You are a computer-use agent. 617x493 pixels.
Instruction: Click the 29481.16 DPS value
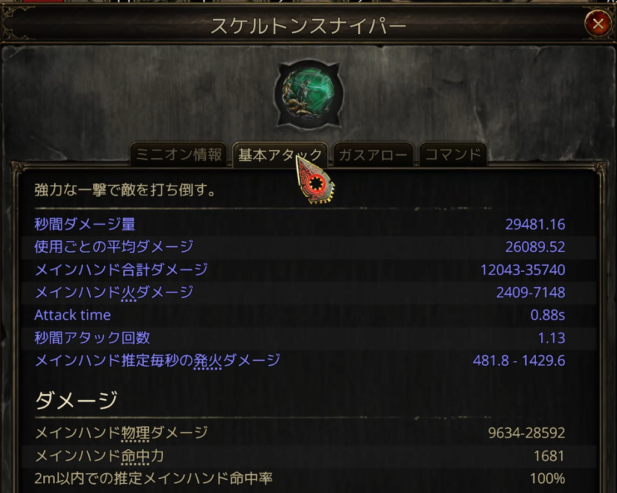[535, 224]
